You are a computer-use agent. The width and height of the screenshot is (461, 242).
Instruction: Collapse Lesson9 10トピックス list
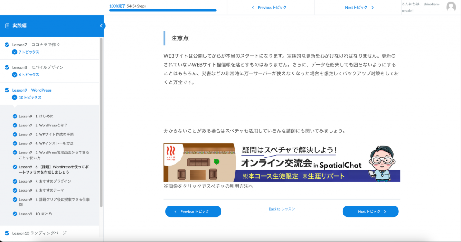[x=15, y=98]
